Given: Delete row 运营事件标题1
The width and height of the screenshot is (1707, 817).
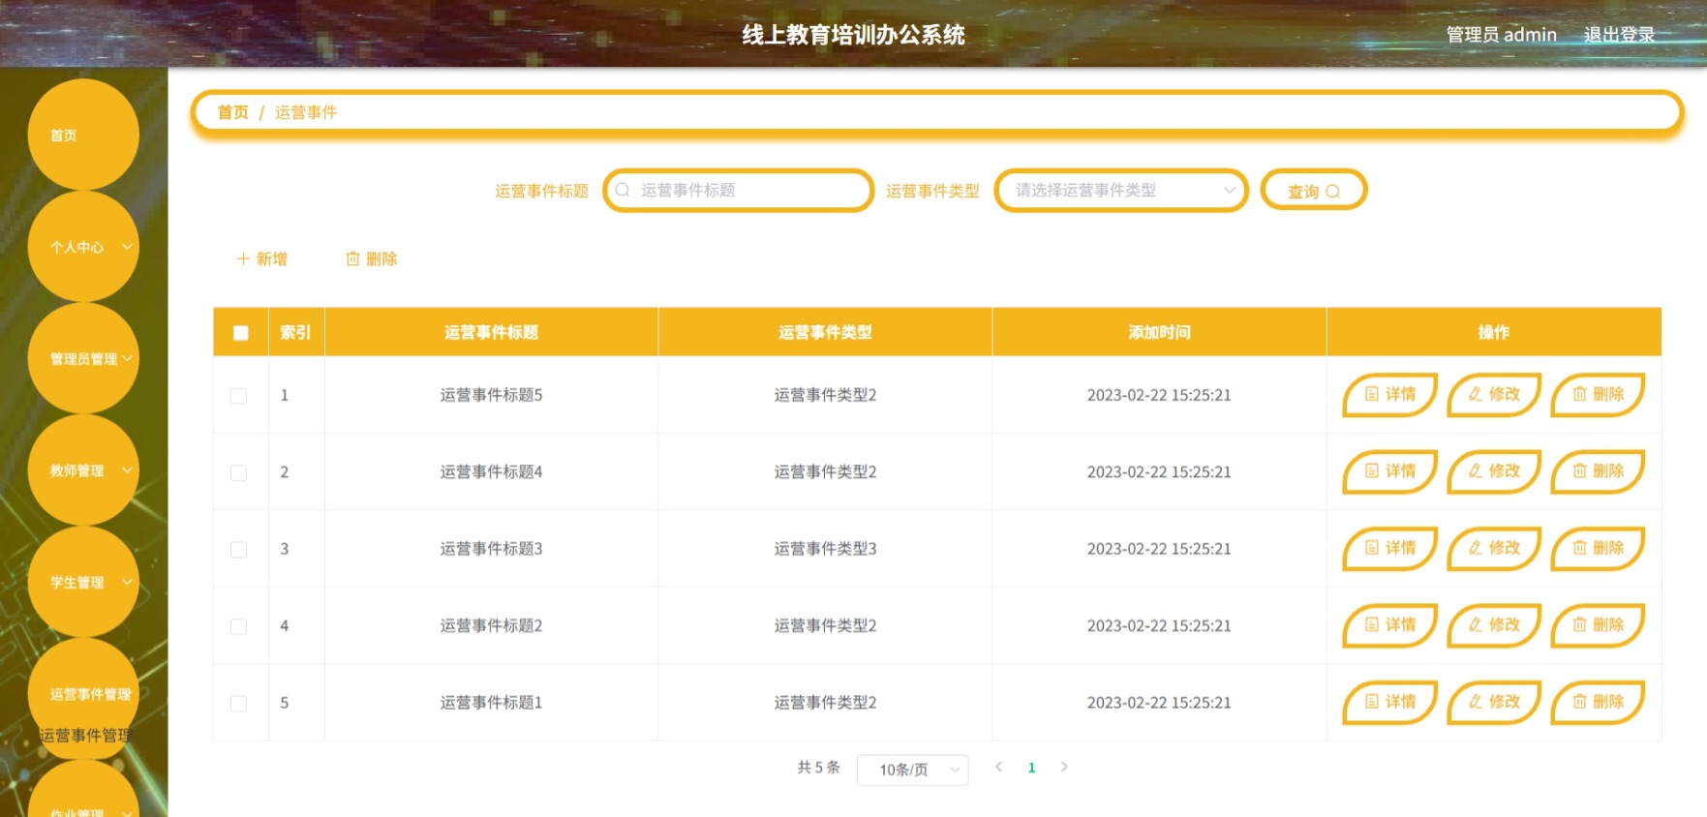Looking at the screenshot, I should click(x=1598, y=702).
